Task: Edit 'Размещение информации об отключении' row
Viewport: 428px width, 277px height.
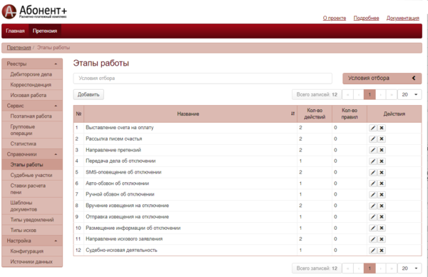Action: click(373, 228)
